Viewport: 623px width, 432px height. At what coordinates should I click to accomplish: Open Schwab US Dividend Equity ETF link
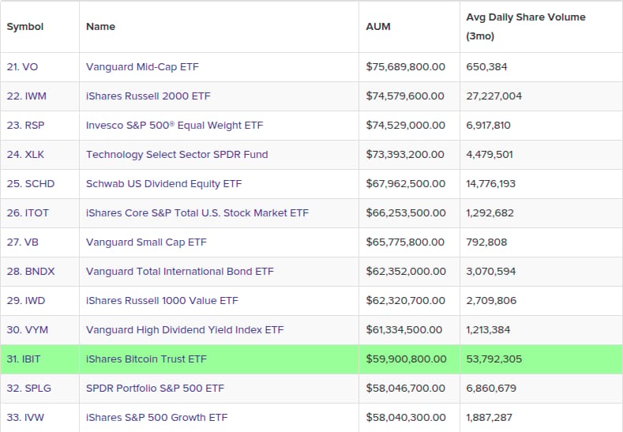pyautogui.click(x=163, y=183)
